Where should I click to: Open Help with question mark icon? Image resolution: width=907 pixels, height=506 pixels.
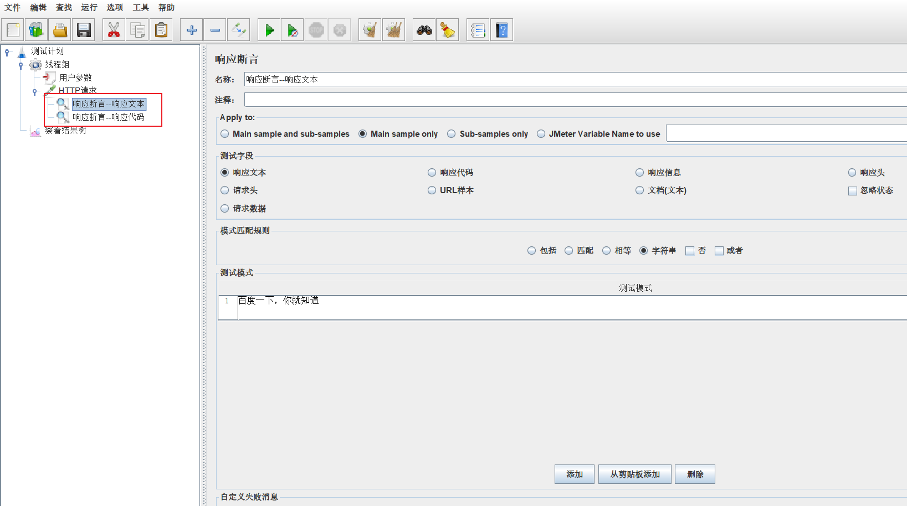[x=501, y=30]
